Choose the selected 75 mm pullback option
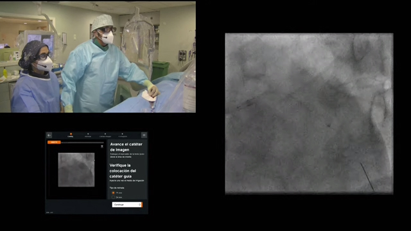This screenshot has height=231, width=411. click(113, 193)
